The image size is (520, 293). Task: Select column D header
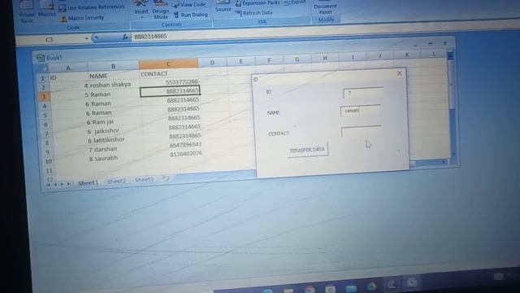(212, 62)
